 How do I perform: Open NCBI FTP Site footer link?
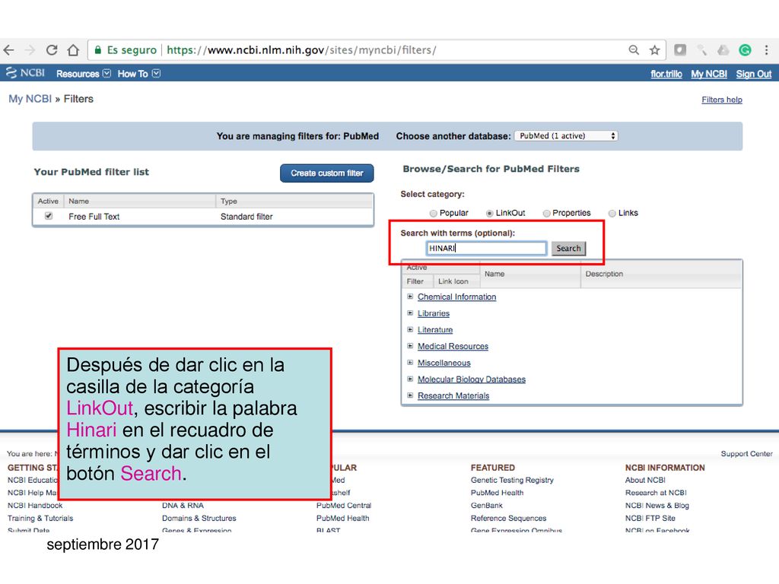[650, 518]
